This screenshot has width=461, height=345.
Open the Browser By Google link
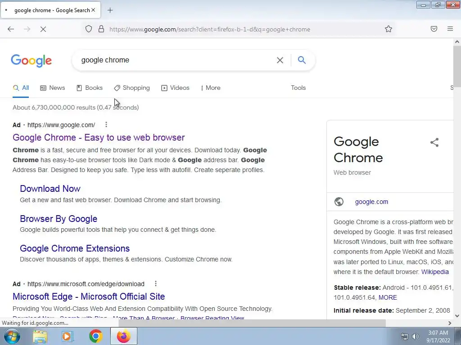tap(59, 219)
